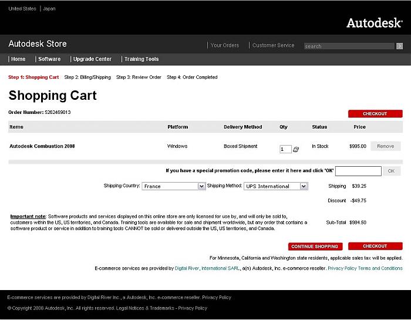
Task: Click the $995.00 price
Action: coord(358,146)
